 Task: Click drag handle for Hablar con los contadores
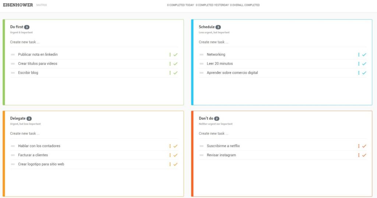coord(13,146)
